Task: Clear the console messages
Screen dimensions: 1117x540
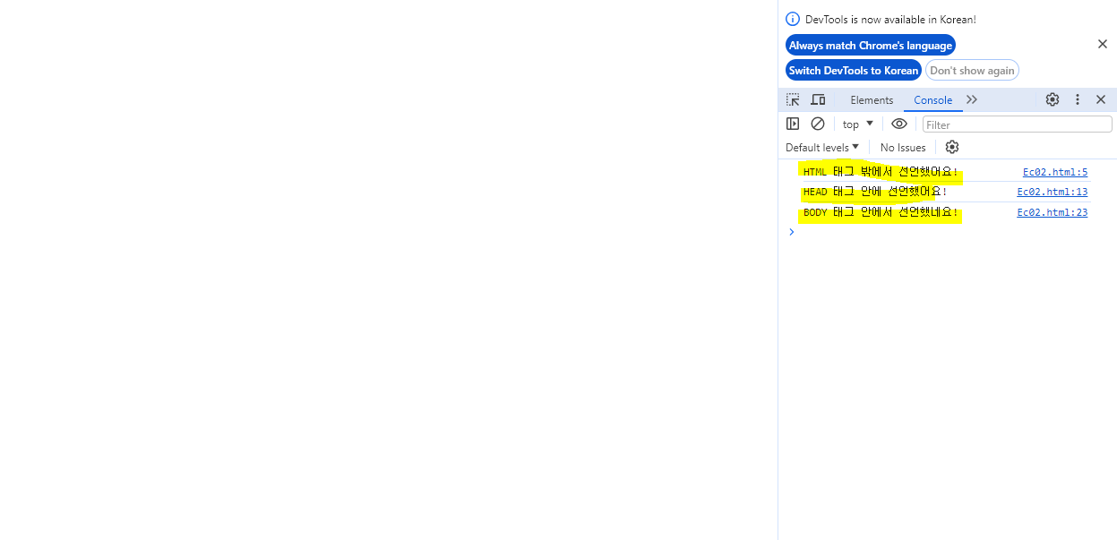Action: [x=817, y=124]
